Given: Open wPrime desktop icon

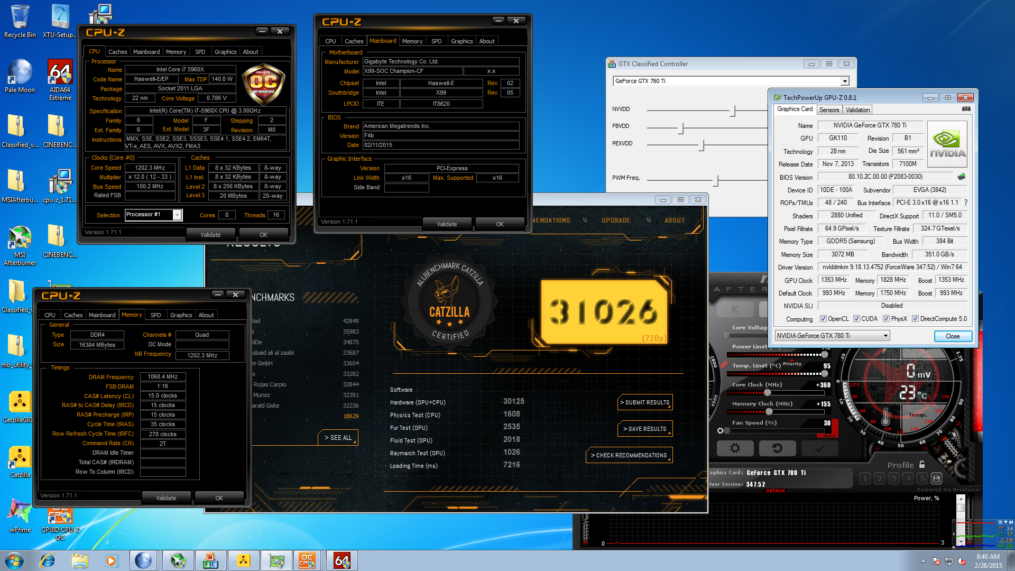Looking at the screenshot, I should [20, 516].
